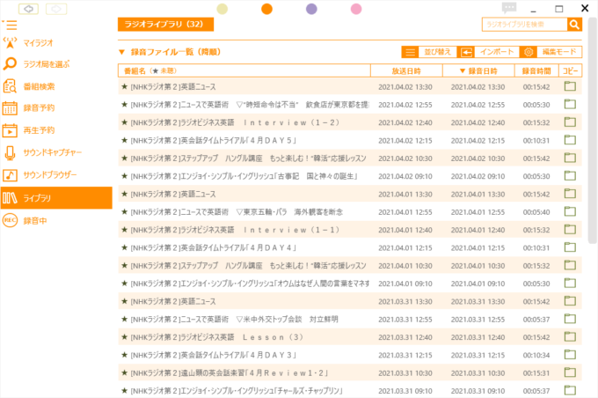This screenshot has width=598, height=398.
Task: Copy 遠山顕の英会話楽習 recording folder icon
Action: [x=570, y=372]
